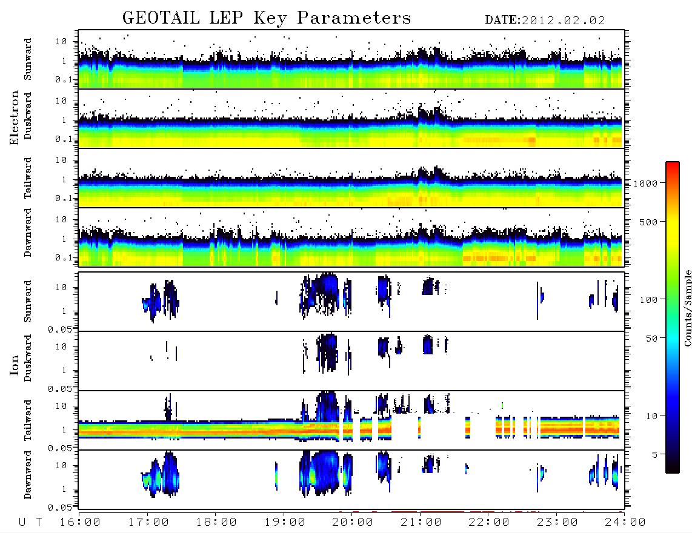Screen dimensions: 692x533
Task: Click the Electron 'Sunward' panel label
Action: [27, 59]
